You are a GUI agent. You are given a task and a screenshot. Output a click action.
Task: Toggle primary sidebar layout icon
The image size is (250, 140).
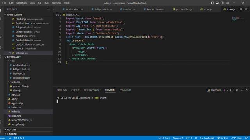[212, 3]
